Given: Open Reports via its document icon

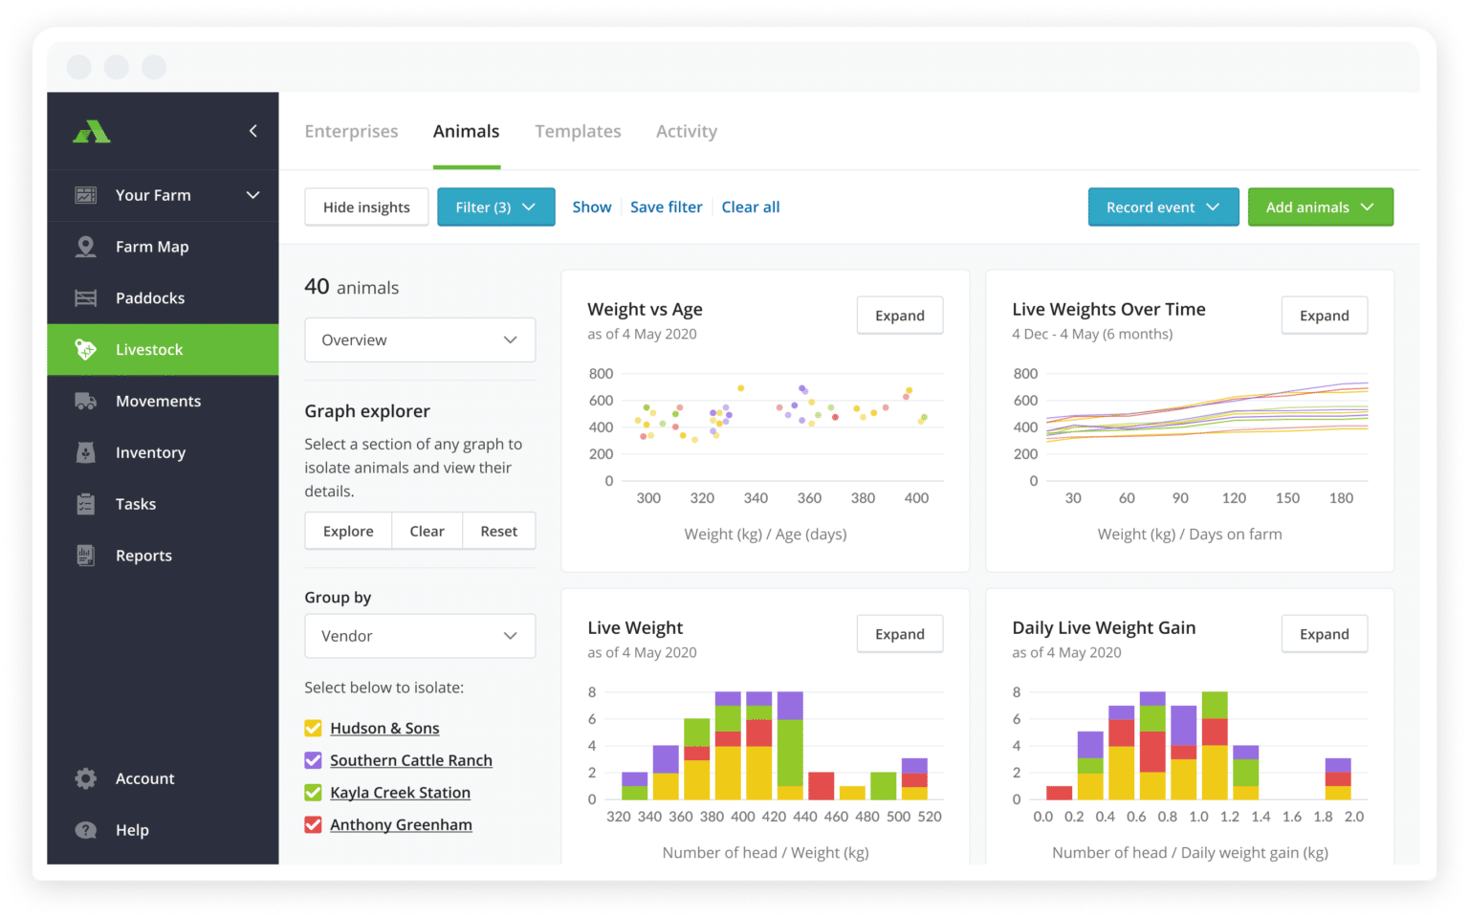Looking at the screenshot, I should [x=86, y=556].
